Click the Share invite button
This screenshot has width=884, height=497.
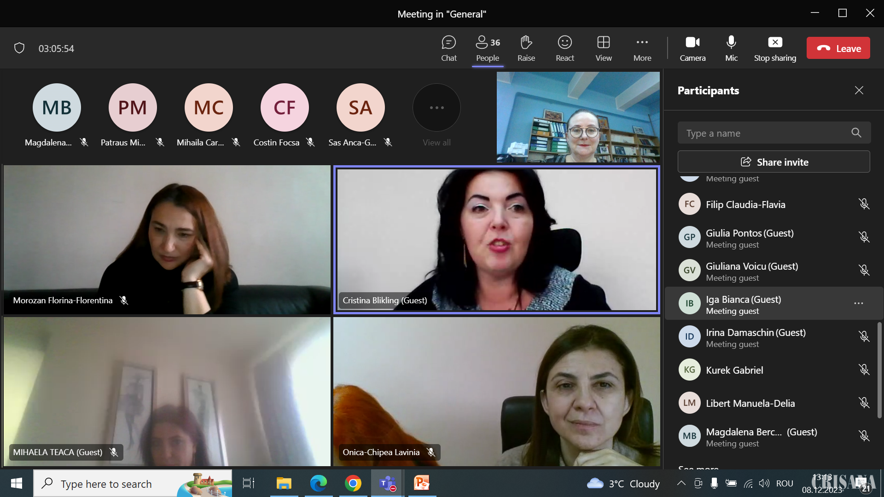coord(773,162)
